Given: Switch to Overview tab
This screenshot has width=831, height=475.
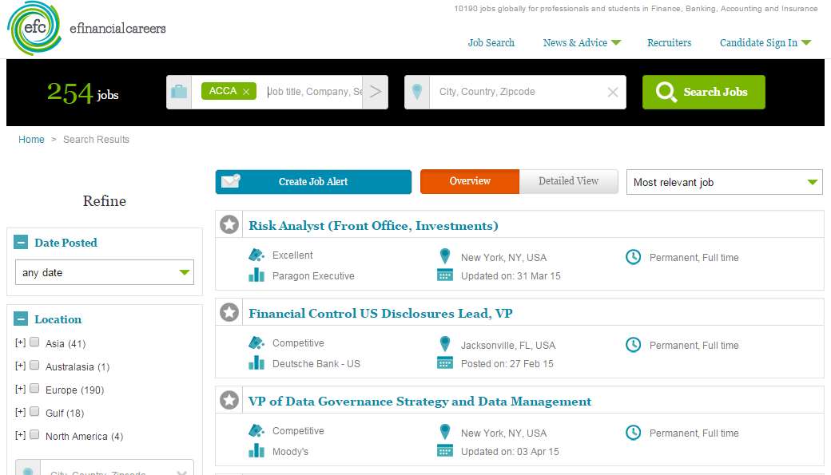Looking at the screenshot, I should coord(470,181).
